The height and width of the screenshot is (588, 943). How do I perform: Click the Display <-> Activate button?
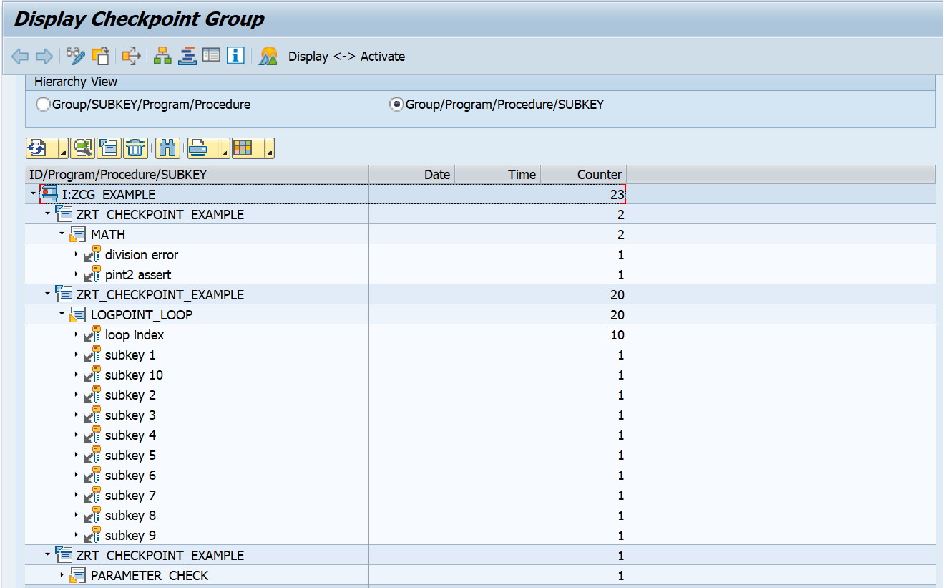coord(346,56)
